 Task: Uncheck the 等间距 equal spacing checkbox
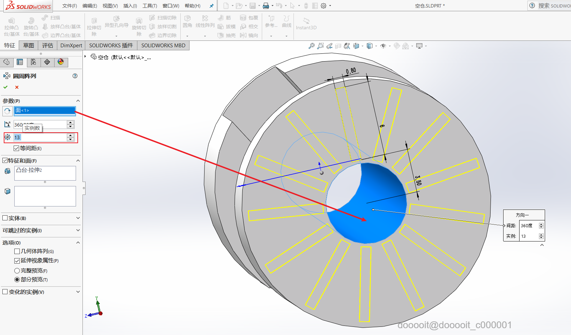click(x=16, y=148)
